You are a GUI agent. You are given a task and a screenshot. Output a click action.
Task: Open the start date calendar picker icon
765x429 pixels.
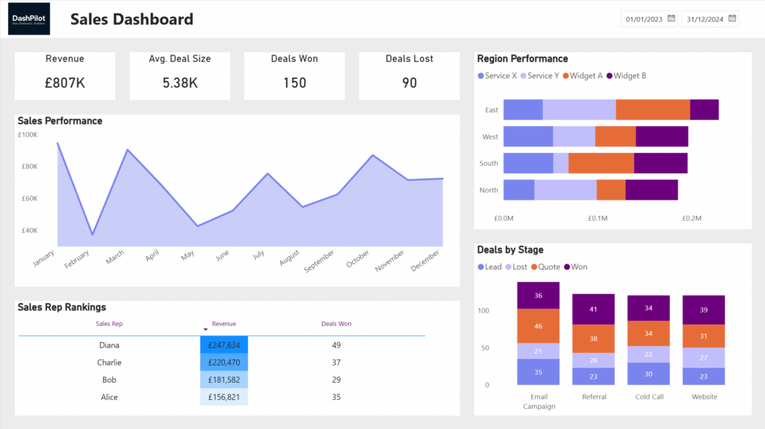(671, 19)
